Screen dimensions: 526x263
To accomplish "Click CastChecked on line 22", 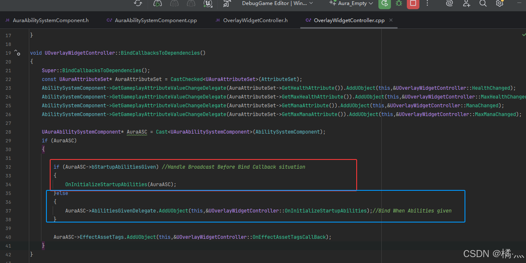I will click(x=186, y=79).
